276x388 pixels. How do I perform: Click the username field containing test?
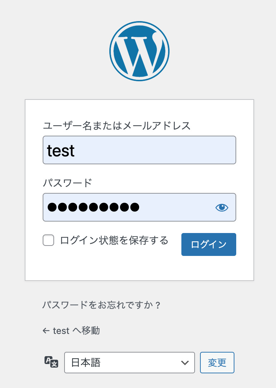tap(139, 150)
